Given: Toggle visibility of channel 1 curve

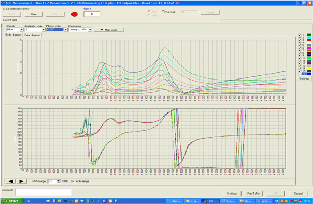Looking at the screenshot, I should (299, 35).
